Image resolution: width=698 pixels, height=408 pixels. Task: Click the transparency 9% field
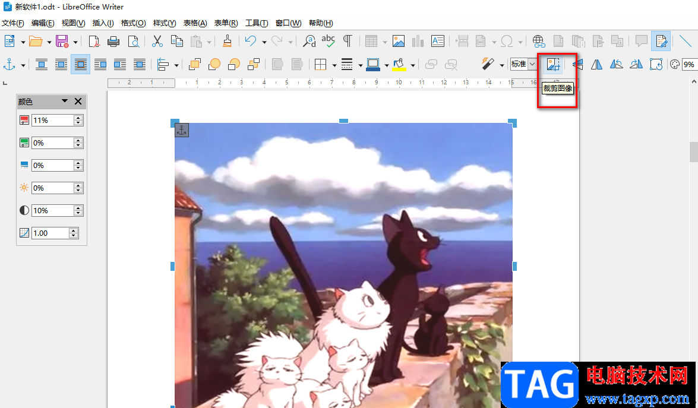pos(690,65)
